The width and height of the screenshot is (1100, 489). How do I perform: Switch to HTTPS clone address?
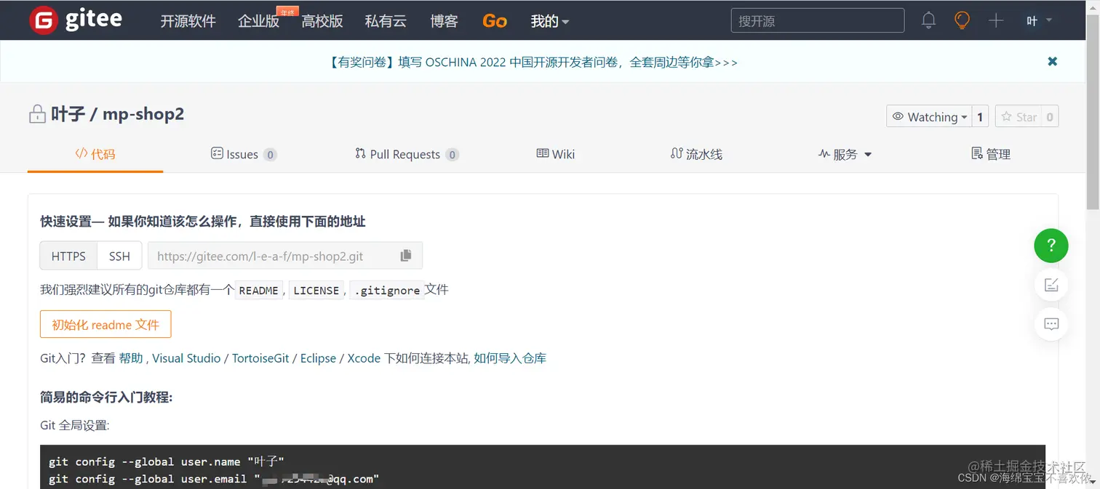pyautogui.click(x=68, y=255)
